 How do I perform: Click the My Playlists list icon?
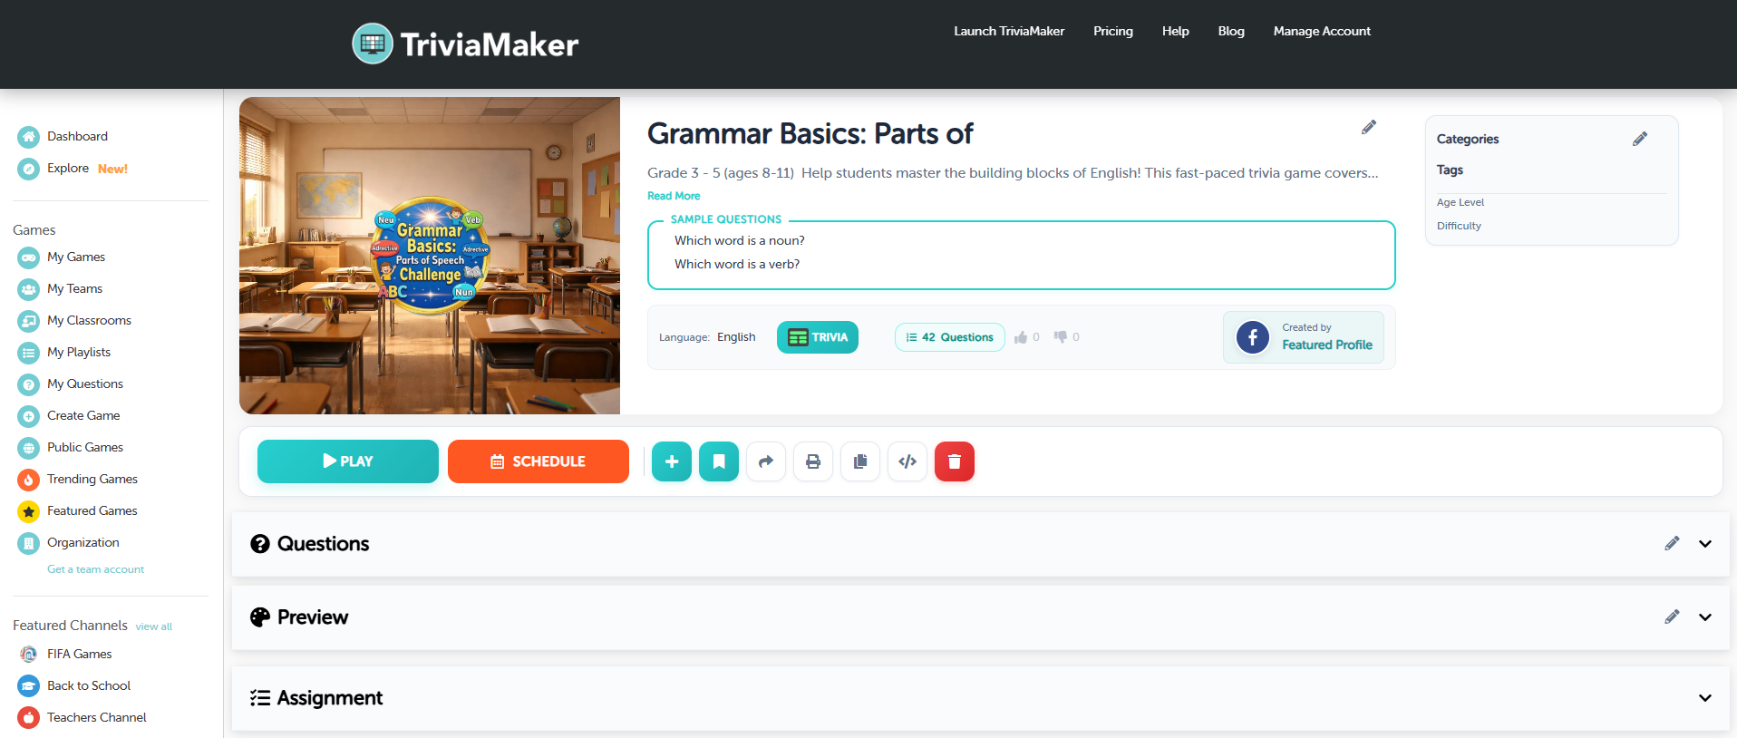29,353
